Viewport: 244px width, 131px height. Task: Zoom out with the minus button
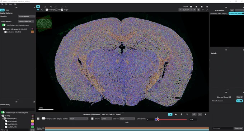tap(180, 10)
